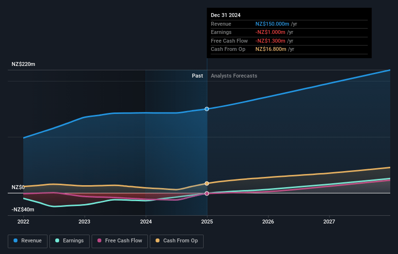Click the Past label on chart
The height and width of the screenshot is (254, 398).
coord(197,76)
